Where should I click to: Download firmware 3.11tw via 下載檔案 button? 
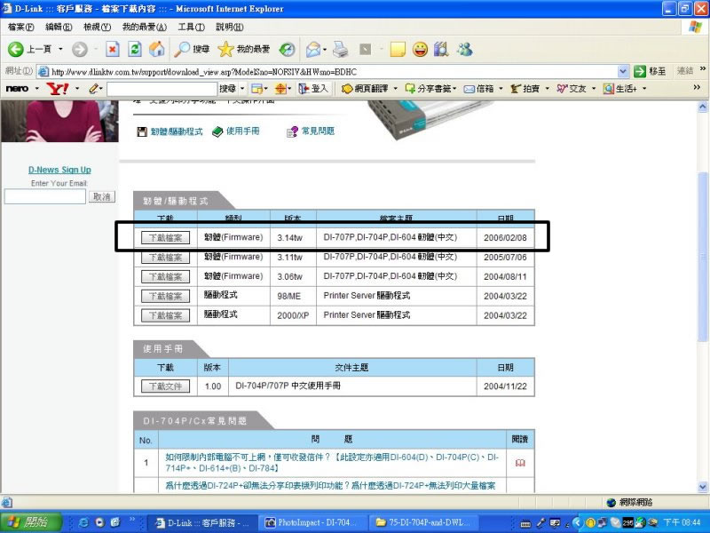(165, 258)
